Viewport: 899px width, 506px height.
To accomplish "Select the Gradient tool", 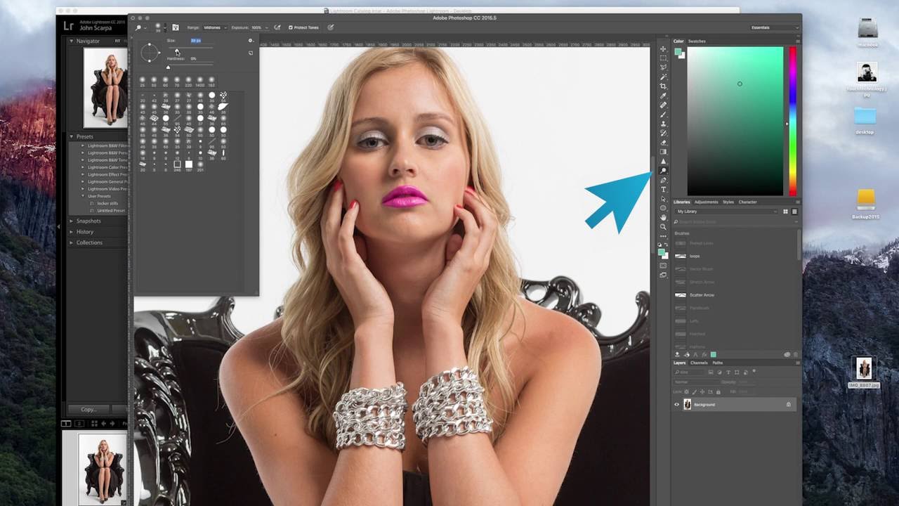I will tap(663, 152).
